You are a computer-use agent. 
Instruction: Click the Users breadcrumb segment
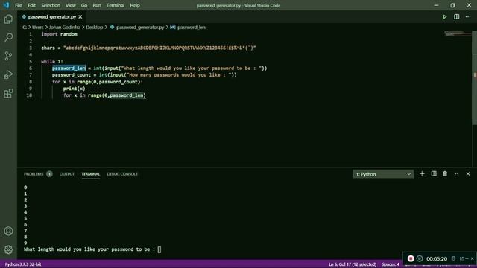38,28
